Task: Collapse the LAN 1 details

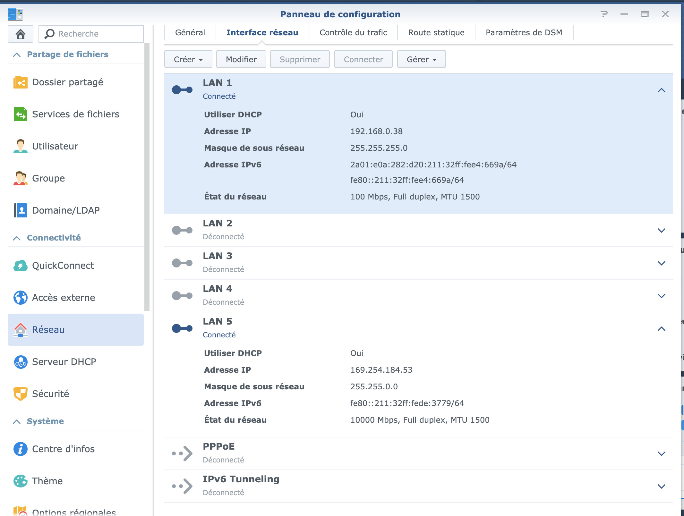Action: 661,90
